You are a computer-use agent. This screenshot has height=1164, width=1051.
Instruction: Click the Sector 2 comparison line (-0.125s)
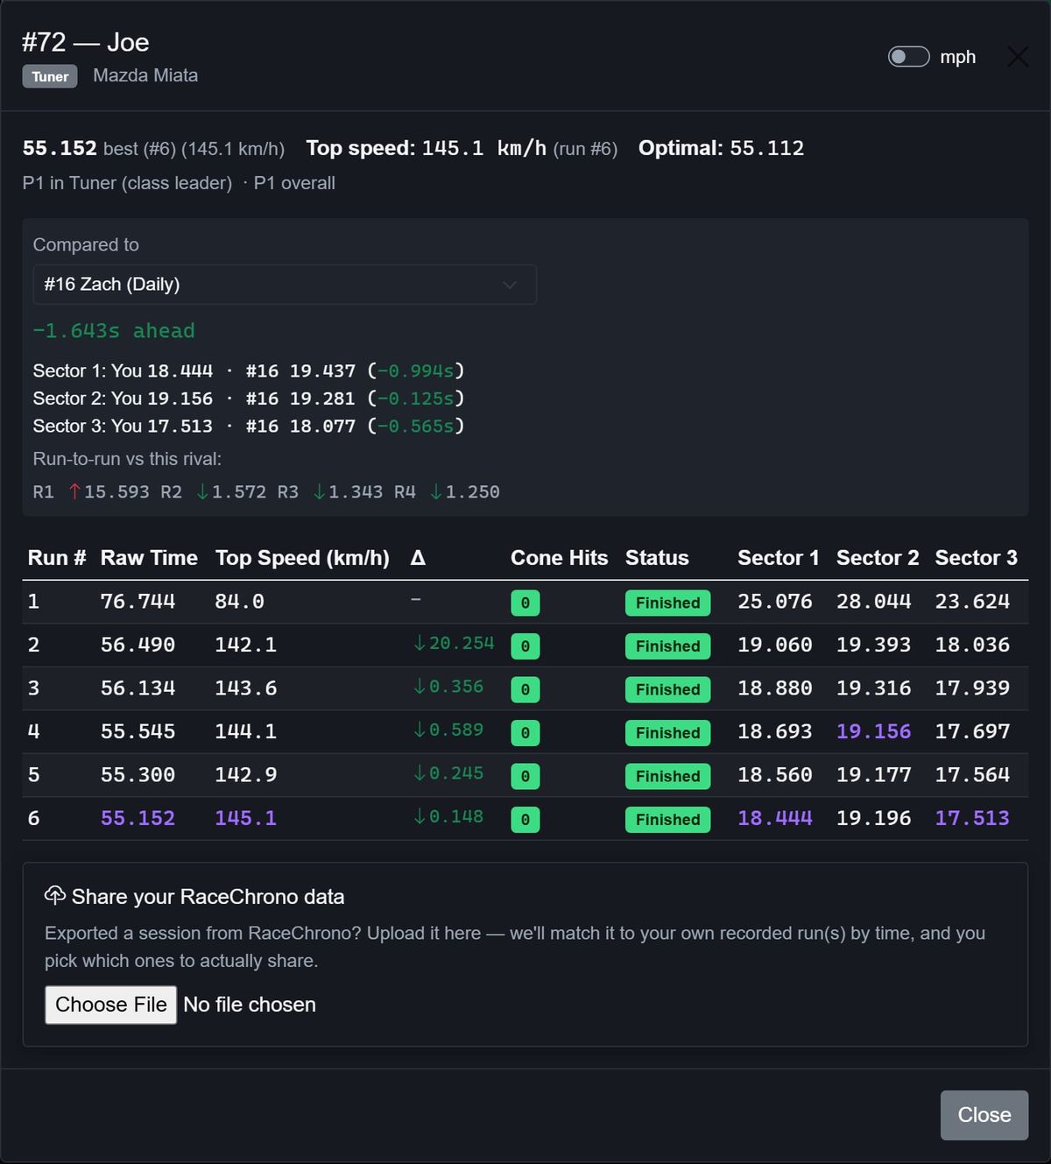point(249,399)
